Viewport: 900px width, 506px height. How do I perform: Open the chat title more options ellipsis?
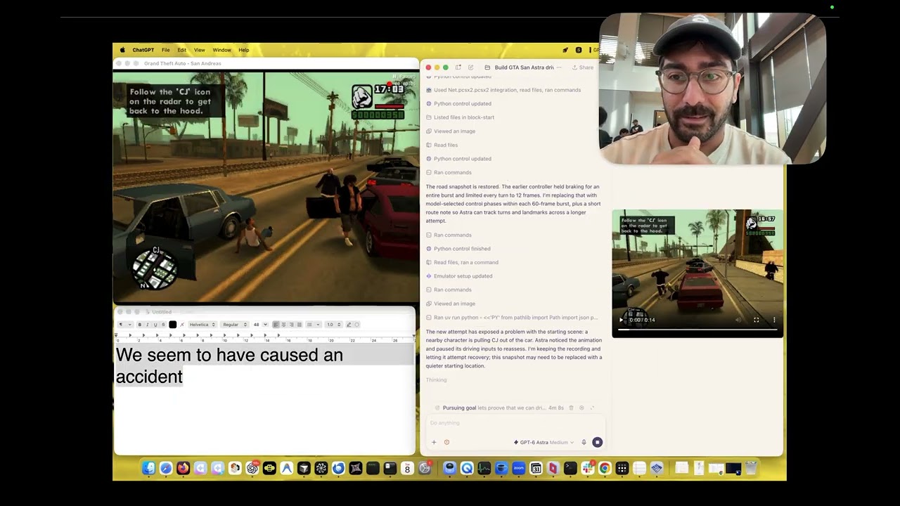click(x=560, y=67)
